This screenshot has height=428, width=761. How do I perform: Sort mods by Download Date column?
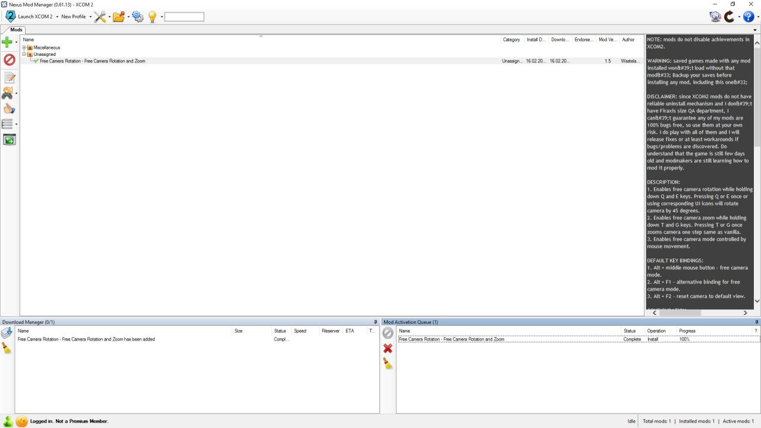tap(561, 40)
